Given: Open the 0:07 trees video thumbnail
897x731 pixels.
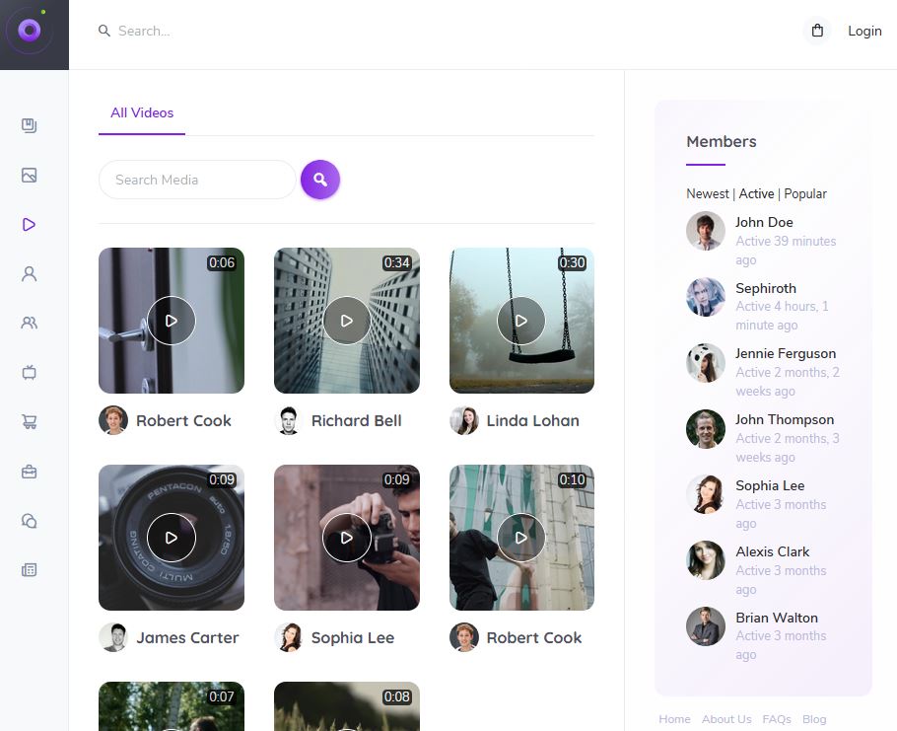Looking at the screenshot, I should coord(172,705).
